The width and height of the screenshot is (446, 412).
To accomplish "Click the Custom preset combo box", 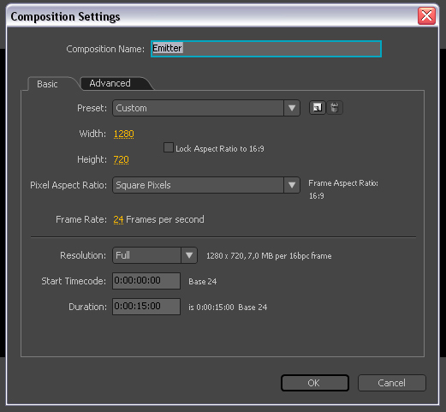I will tap(206, 108).
